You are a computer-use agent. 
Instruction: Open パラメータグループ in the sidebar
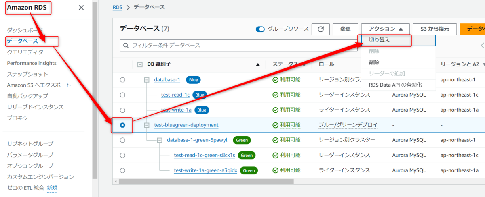point(30,155)
